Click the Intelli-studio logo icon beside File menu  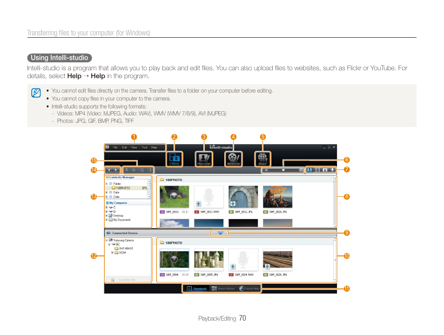point(108,147)
